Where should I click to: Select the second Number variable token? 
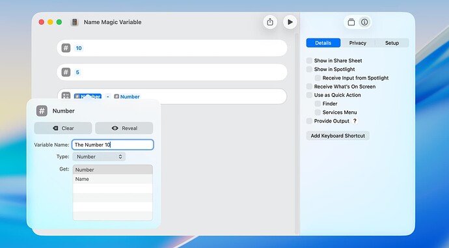[x=127, y=96]
